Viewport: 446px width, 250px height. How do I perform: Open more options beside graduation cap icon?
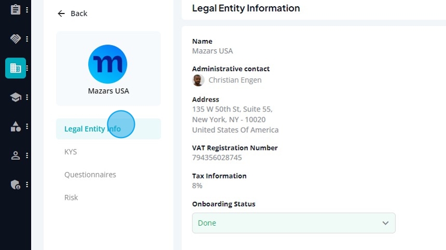(x=27, y=98)
